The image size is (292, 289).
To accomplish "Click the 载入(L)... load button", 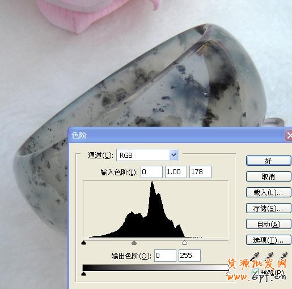I will (x=268, y=192).
